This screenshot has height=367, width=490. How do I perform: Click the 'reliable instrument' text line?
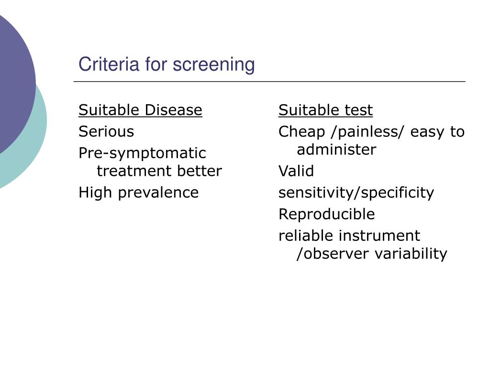pyautogui.click(x=349, y=236)
